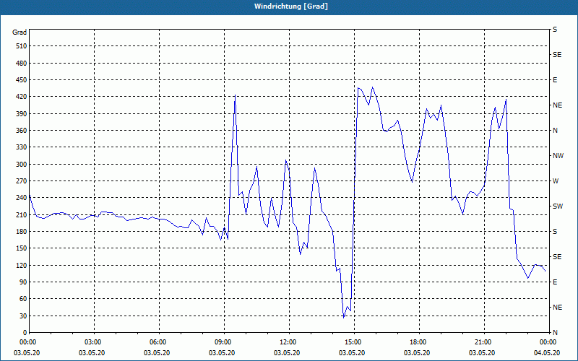The height and width of the screenshot is (361, 578).
Task: Select the 30 y-axis value
Action: tap(22, 316)
